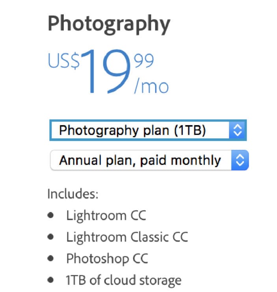Click the 99 cents superscript in price
Viewport: 277px width, 292px height.
coord(144,60)
